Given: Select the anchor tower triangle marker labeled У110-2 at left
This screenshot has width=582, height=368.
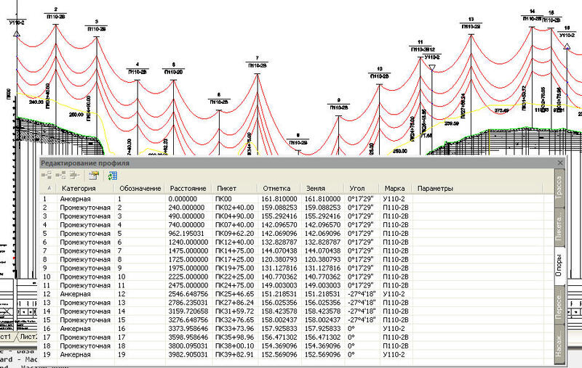Looking at the screenshot, I should [16, 33].
